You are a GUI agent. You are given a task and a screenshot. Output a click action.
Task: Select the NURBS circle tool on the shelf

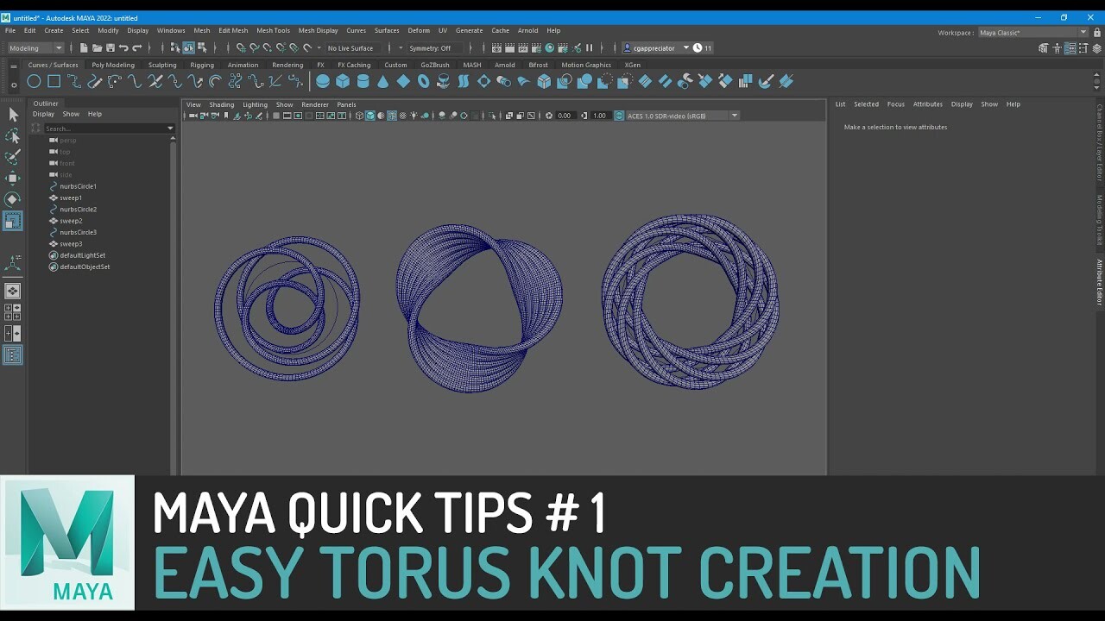[x=34, y=81]
